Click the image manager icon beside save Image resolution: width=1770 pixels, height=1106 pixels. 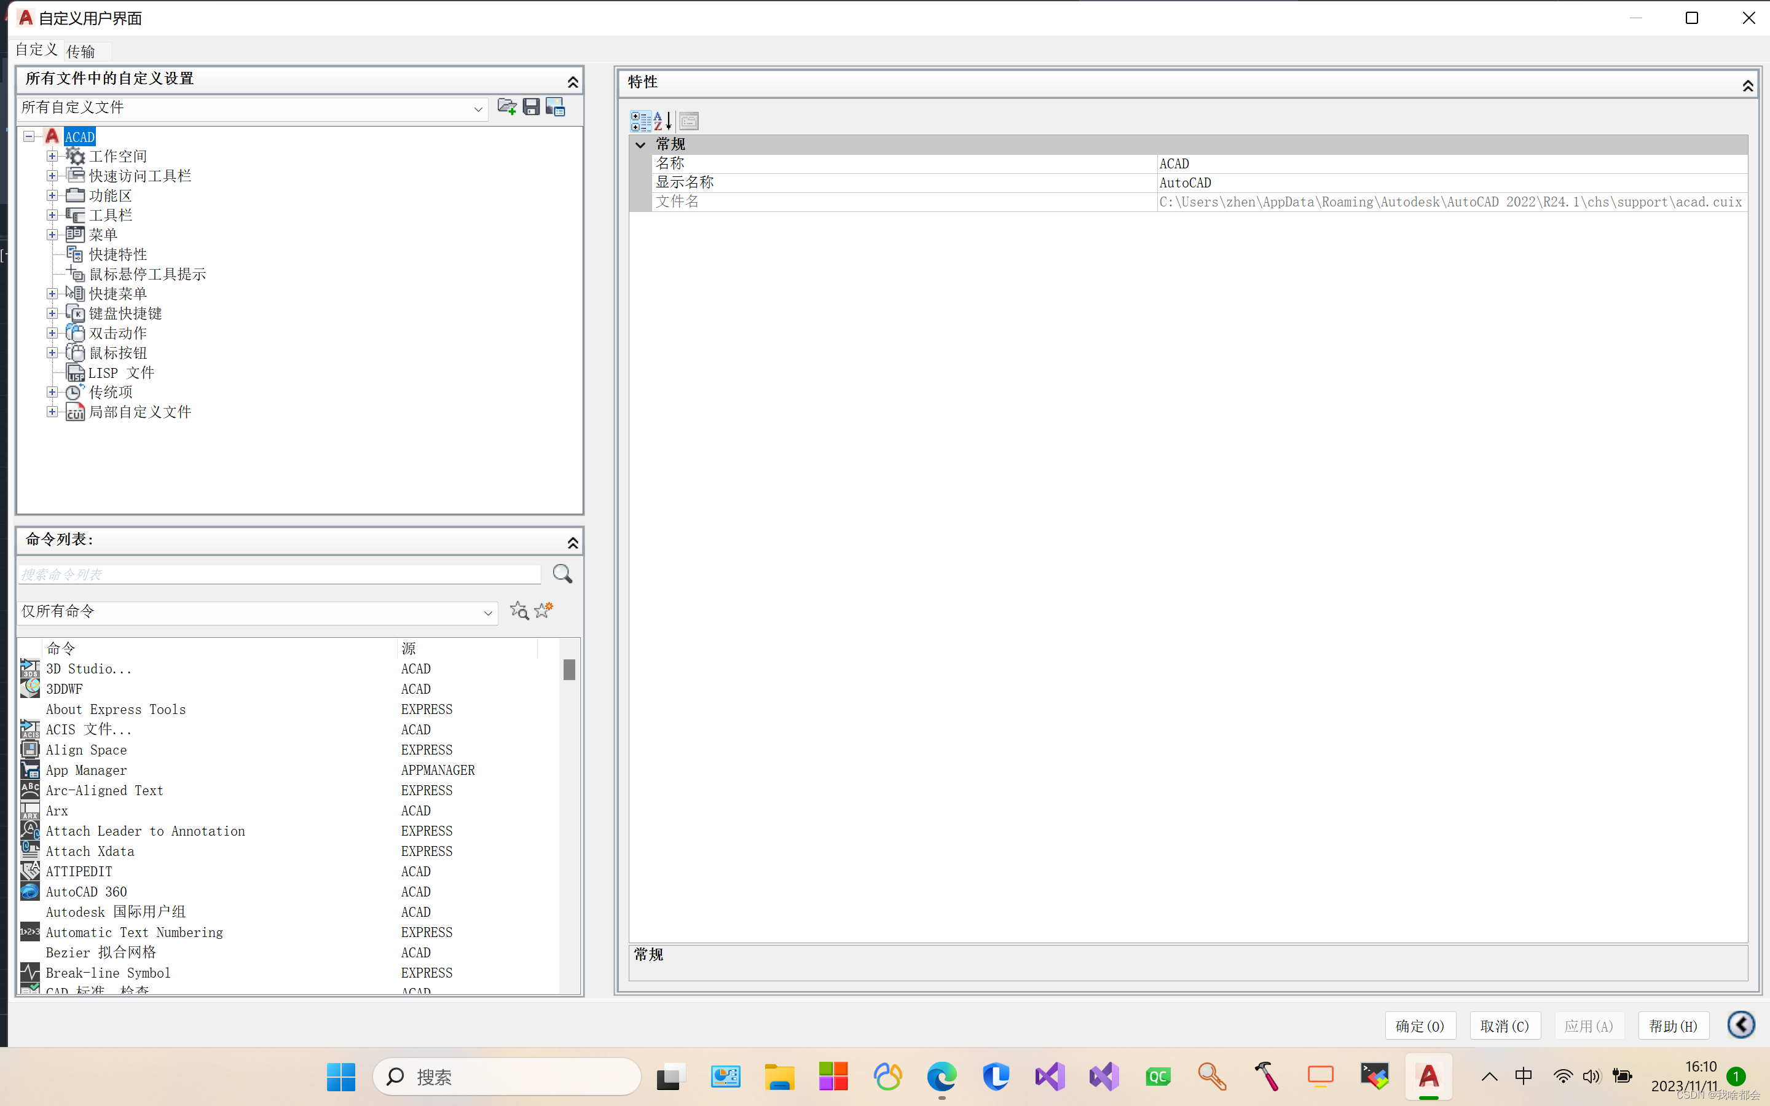point(555,108)
